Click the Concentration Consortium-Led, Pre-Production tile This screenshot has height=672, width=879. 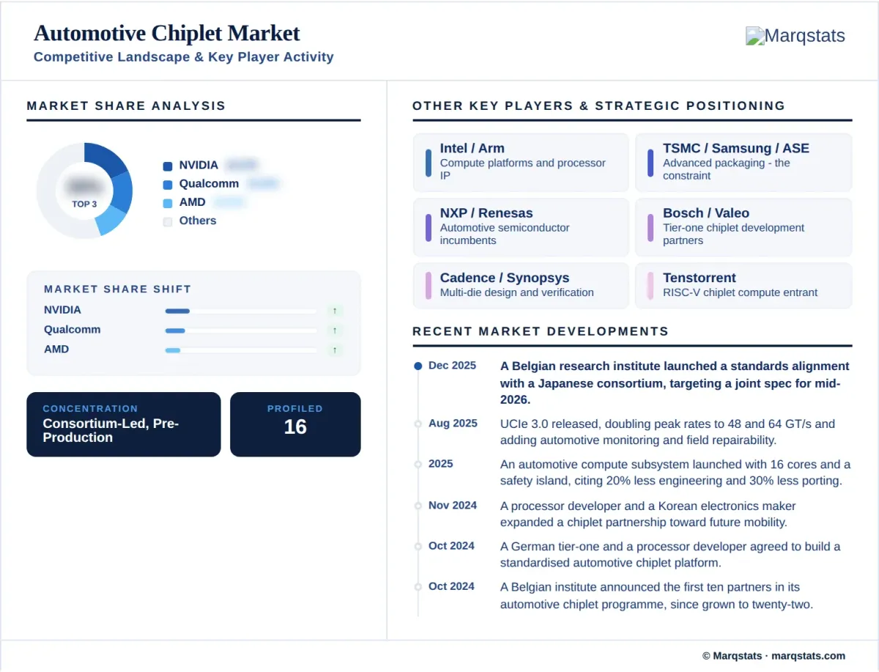[123, 424]
